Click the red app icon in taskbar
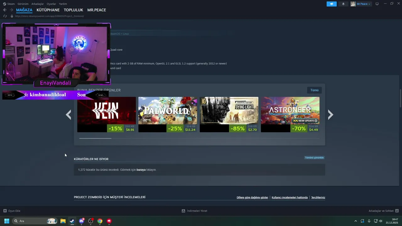 point(109,221)
